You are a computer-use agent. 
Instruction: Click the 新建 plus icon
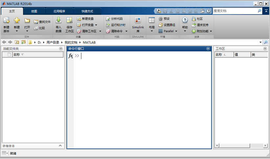[17, 20]
